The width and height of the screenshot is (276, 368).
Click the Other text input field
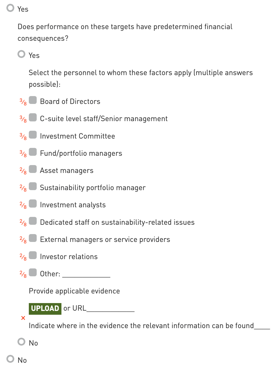point(86,274)
